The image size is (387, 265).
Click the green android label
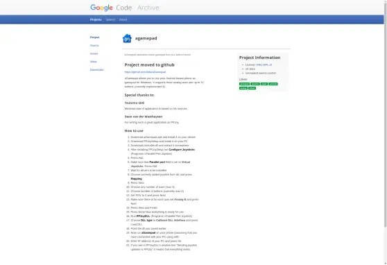click(273, 84)
